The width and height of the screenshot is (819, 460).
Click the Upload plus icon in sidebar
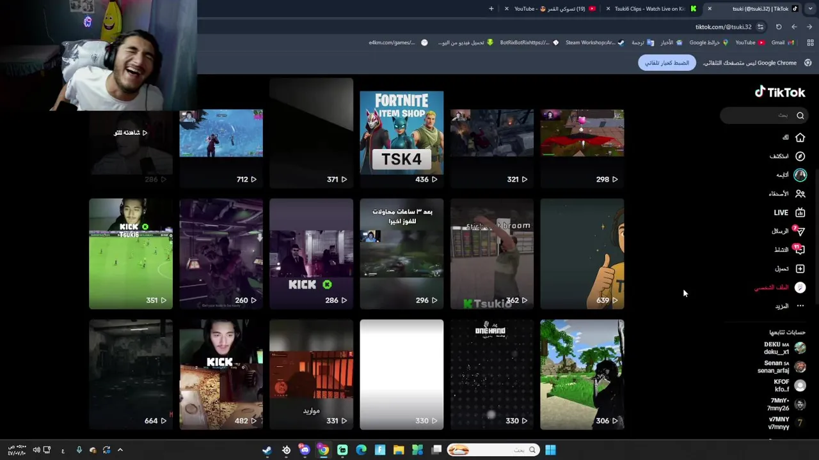800,269
